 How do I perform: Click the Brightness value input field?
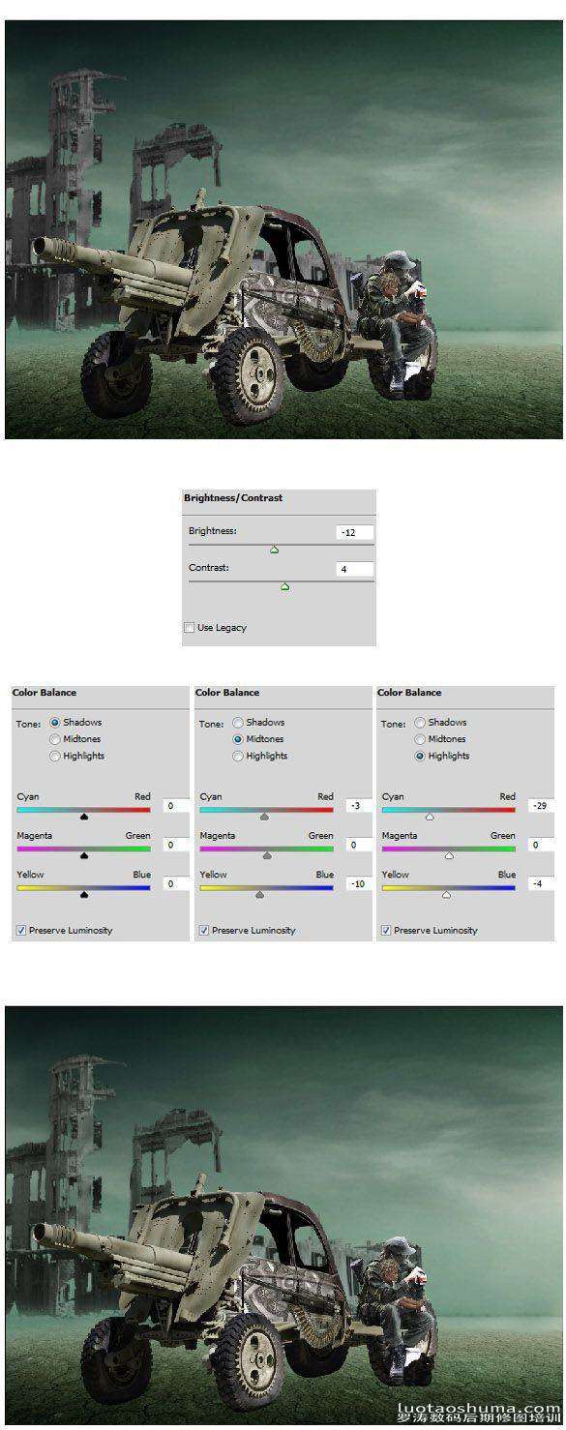coord(354,533)
